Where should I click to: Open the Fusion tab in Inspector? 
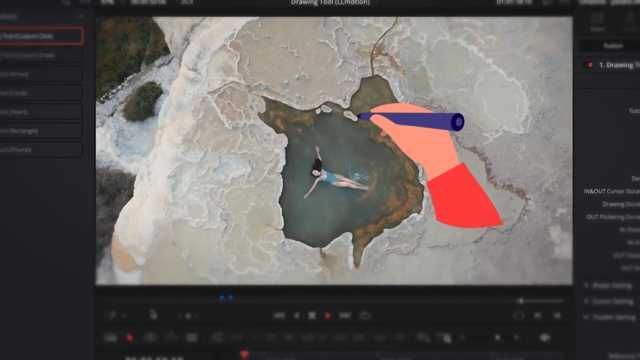[613, 46]
